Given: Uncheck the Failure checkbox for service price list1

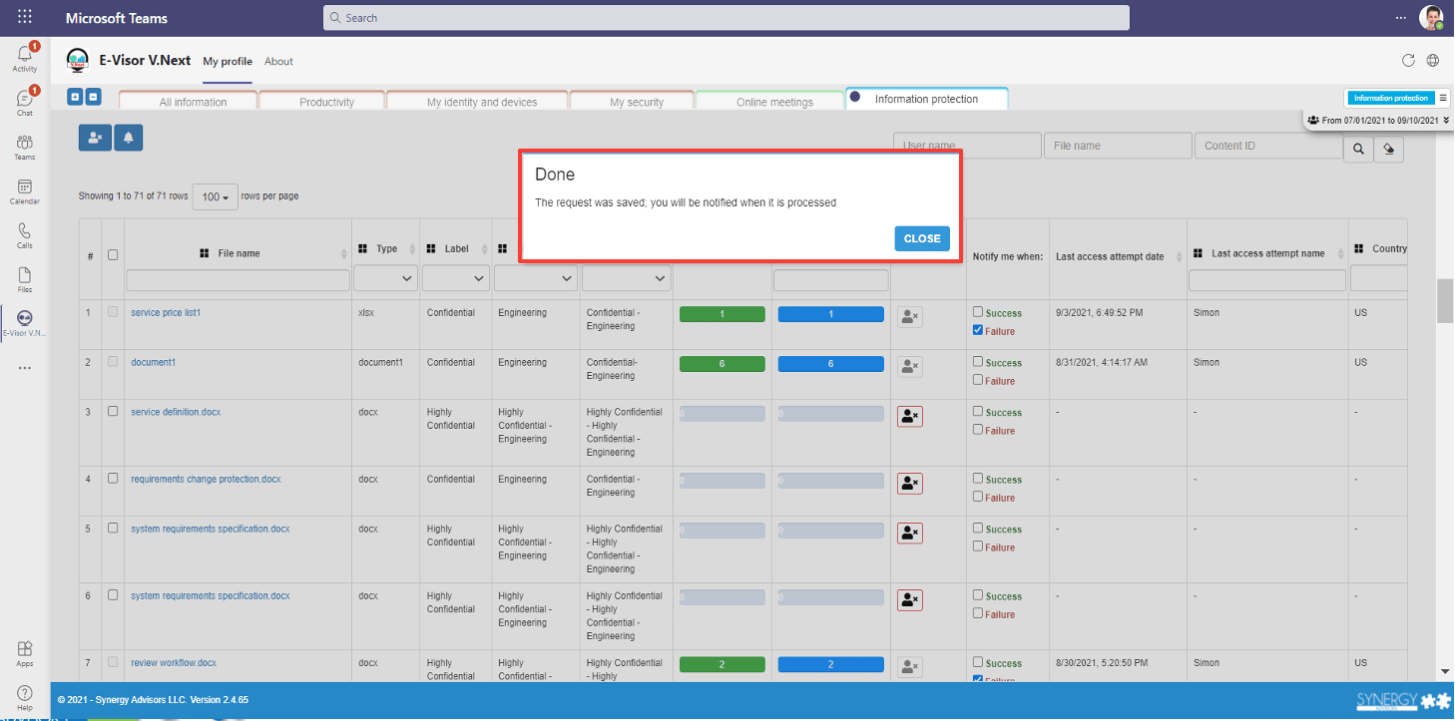Looking at the screenshot, I should pos(978,330).
